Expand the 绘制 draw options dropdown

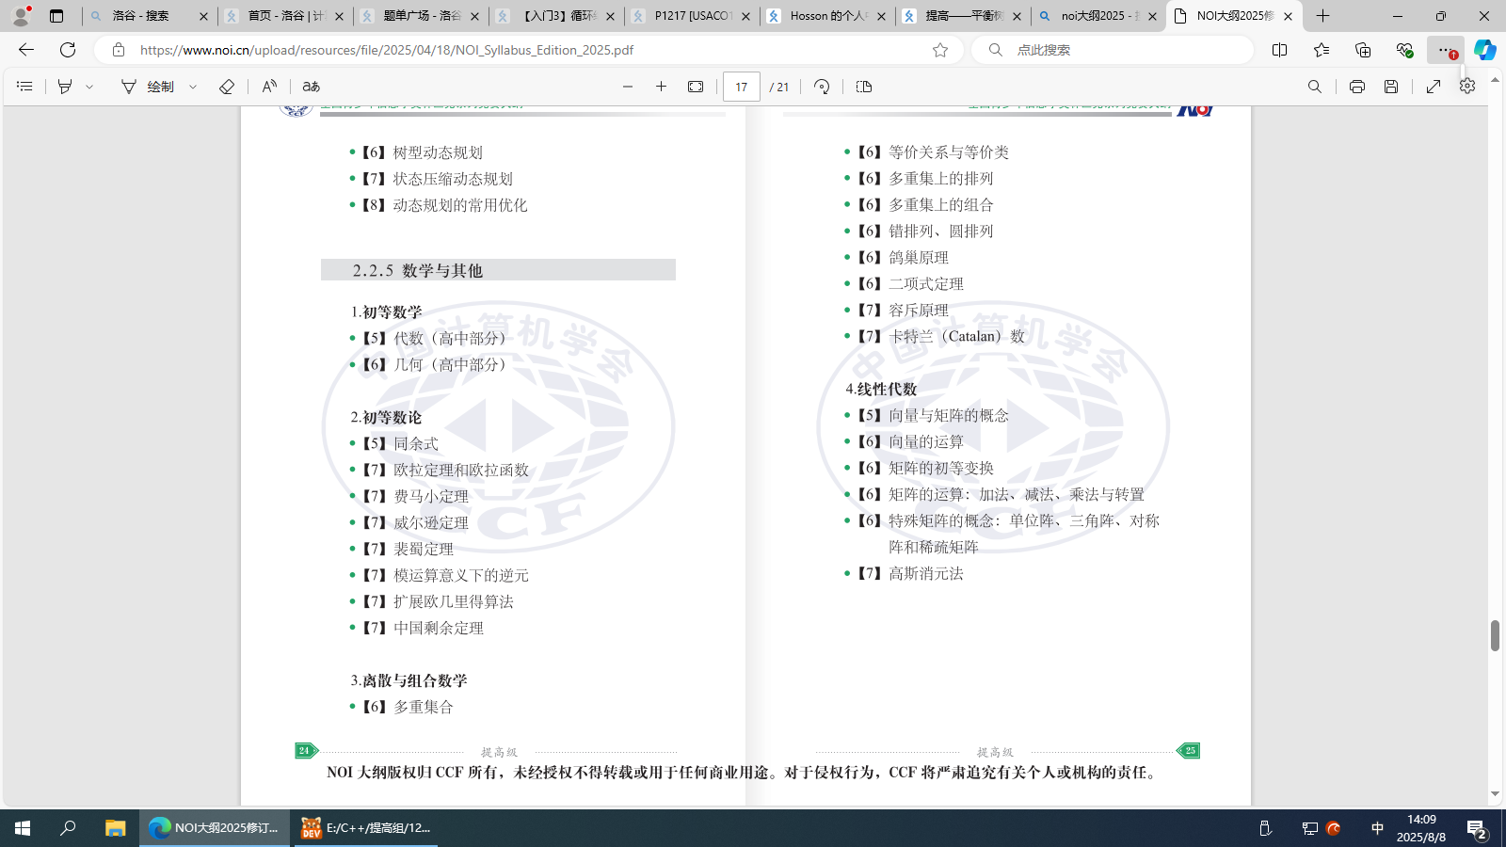(193, 87)
